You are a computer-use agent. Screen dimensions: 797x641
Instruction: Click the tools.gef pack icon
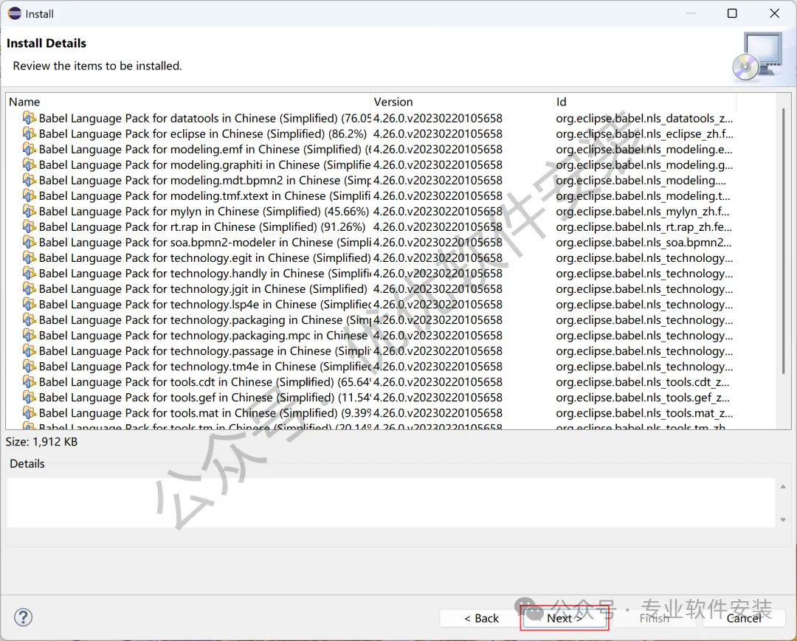point(30,397)
